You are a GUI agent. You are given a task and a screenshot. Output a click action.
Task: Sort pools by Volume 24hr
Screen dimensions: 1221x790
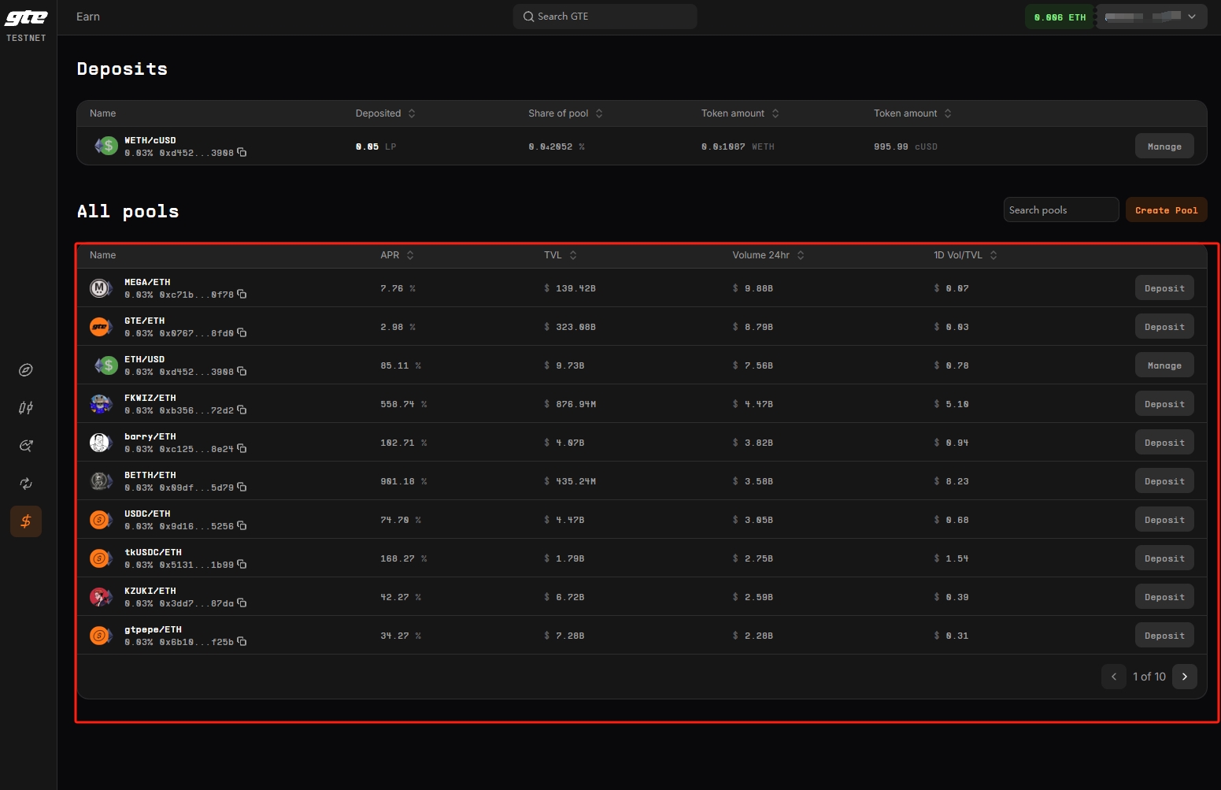coord(768,255)
